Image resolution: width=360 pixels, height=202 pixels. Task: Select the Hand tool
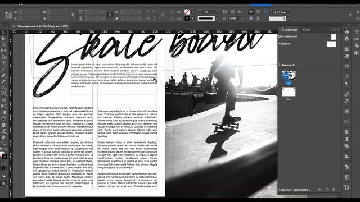pos(3,137)
